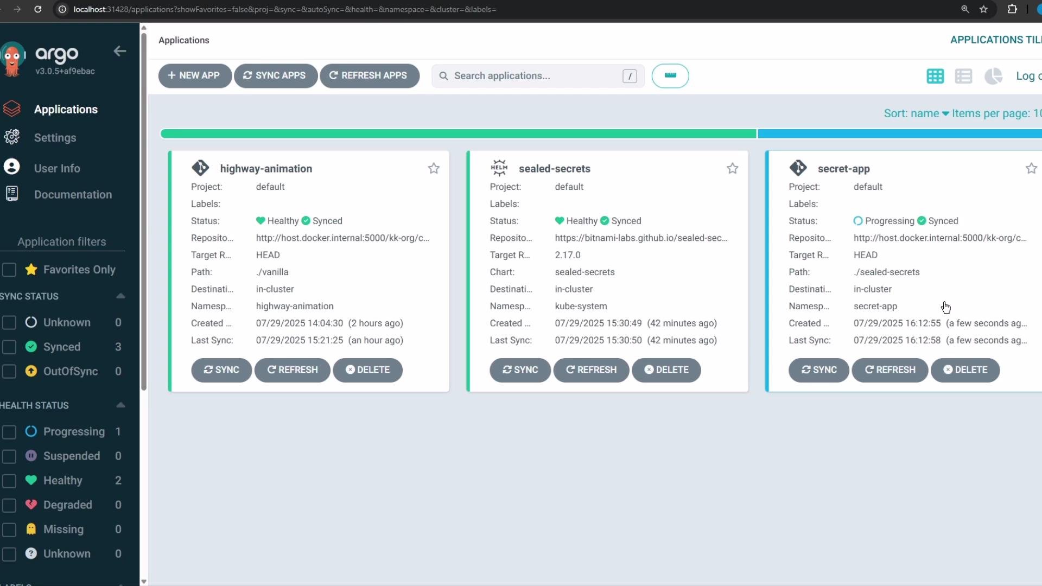Switch to list view

coord(963,76)
